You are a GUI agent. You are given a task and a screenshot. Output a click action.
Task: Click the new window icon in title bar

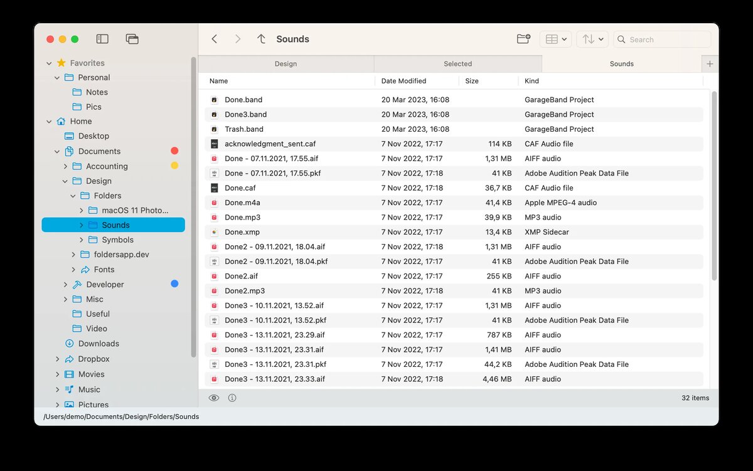click(x=132, y=38)
